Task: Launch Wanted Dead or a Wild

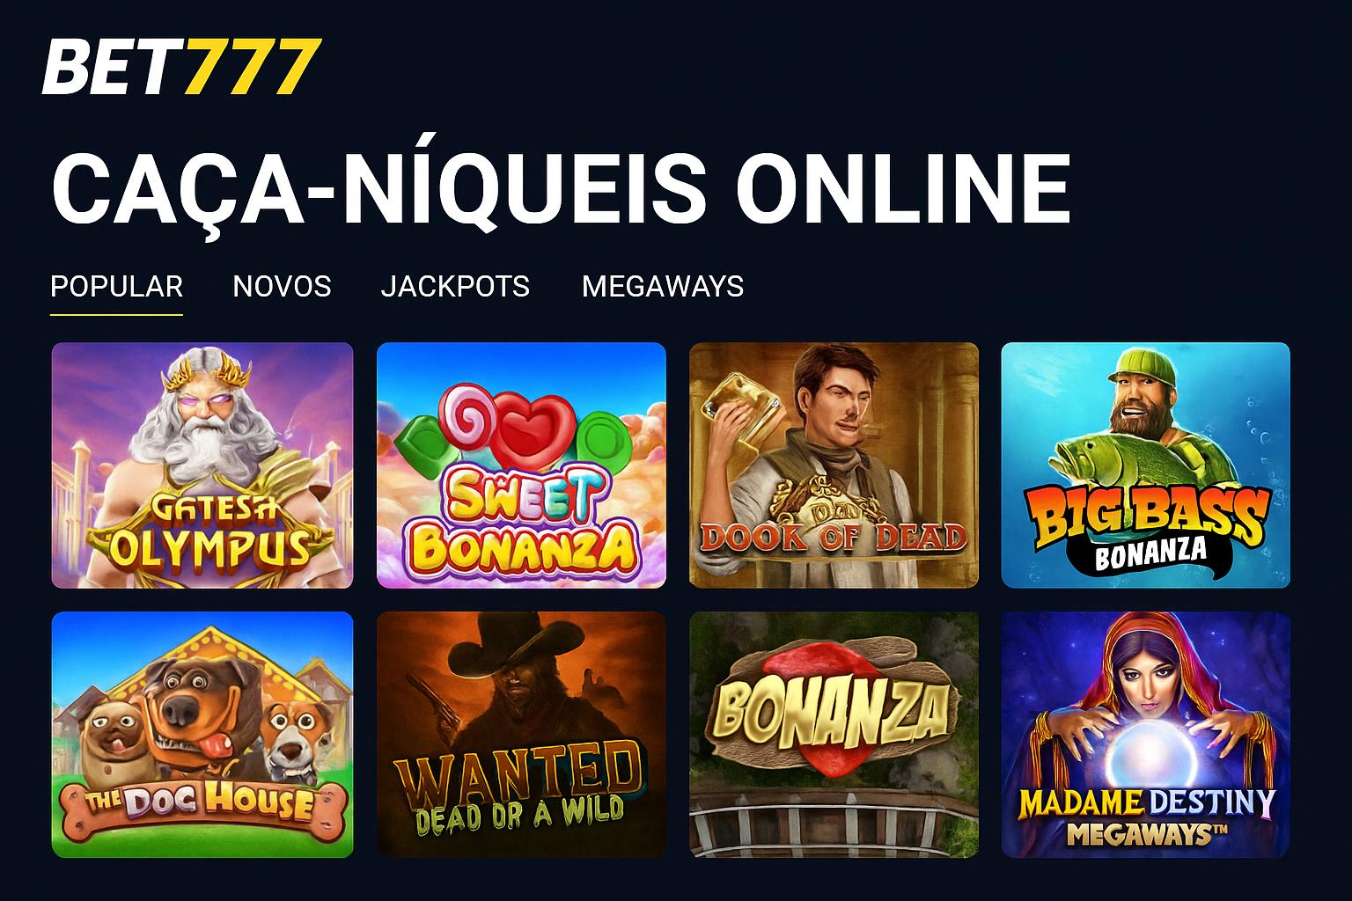Action: pyautogui.click(x=521, y=735)
